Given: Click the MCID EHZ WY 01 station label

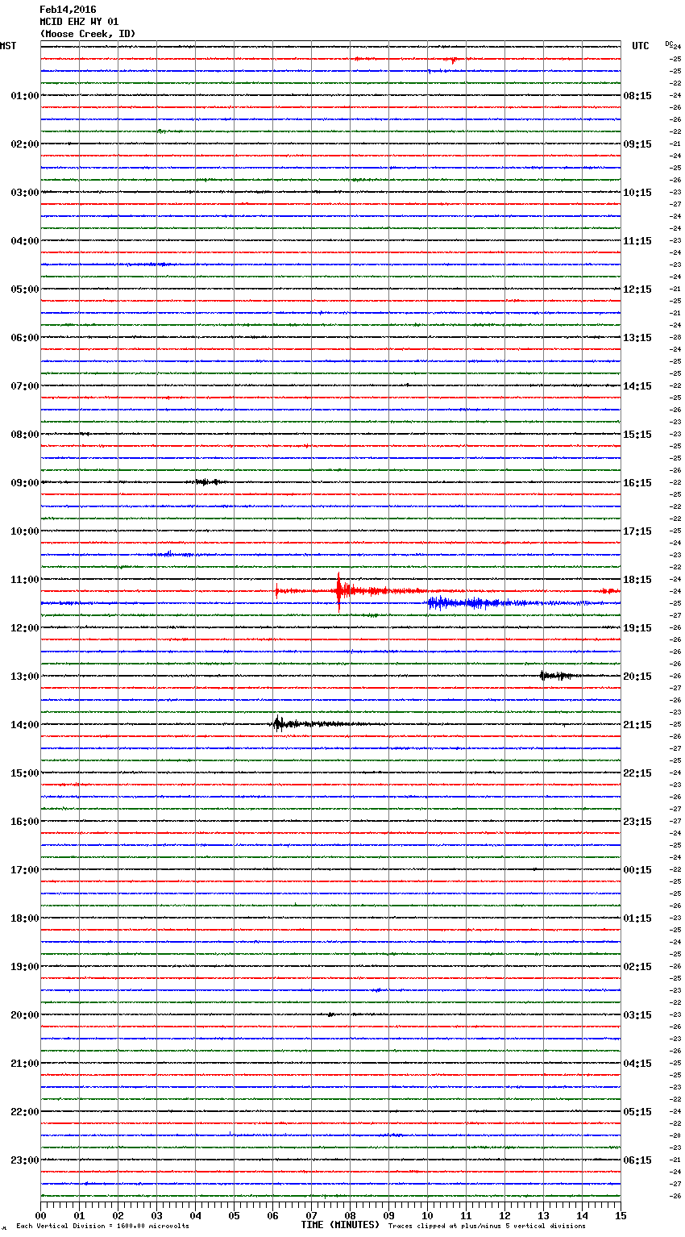Looking at the screenshot, I should pyautogui.click(x=79, y=22).
